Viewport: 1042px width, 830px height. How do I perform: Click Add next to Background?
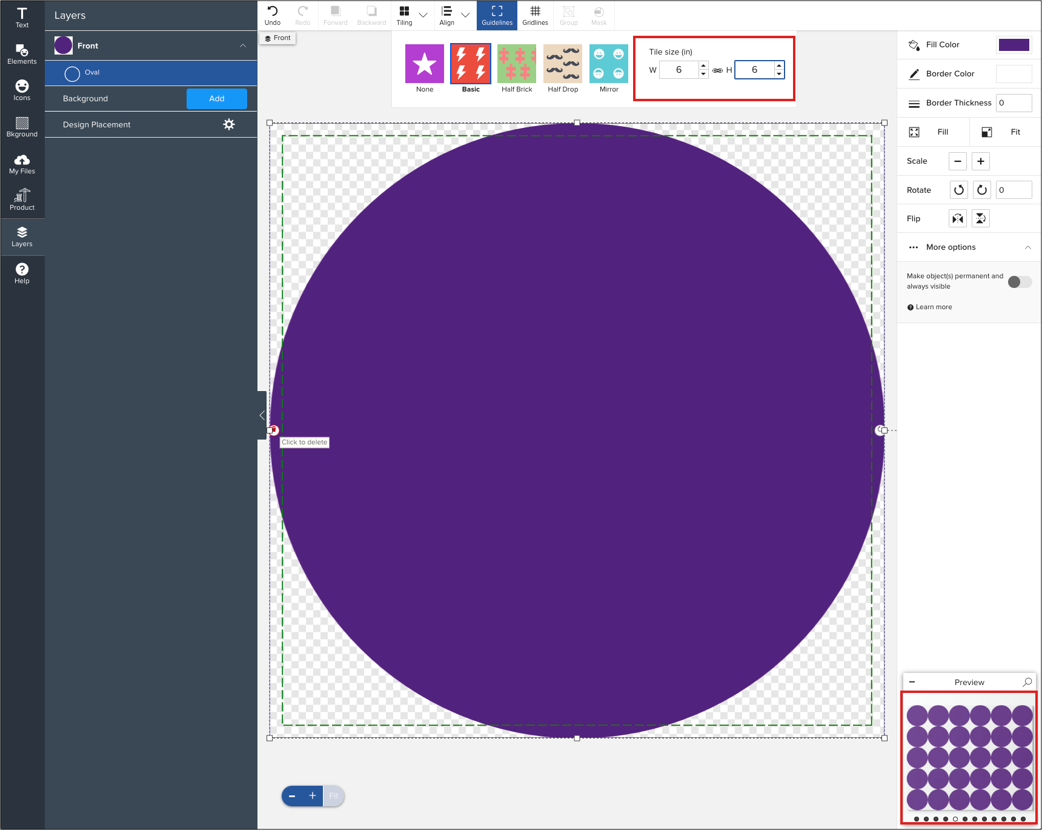pos(217,98)
